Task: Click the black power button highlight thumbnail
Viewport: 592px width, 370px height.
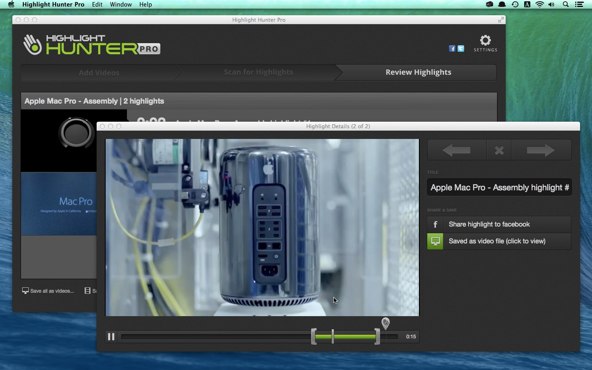Action: [x=59, y=141]
